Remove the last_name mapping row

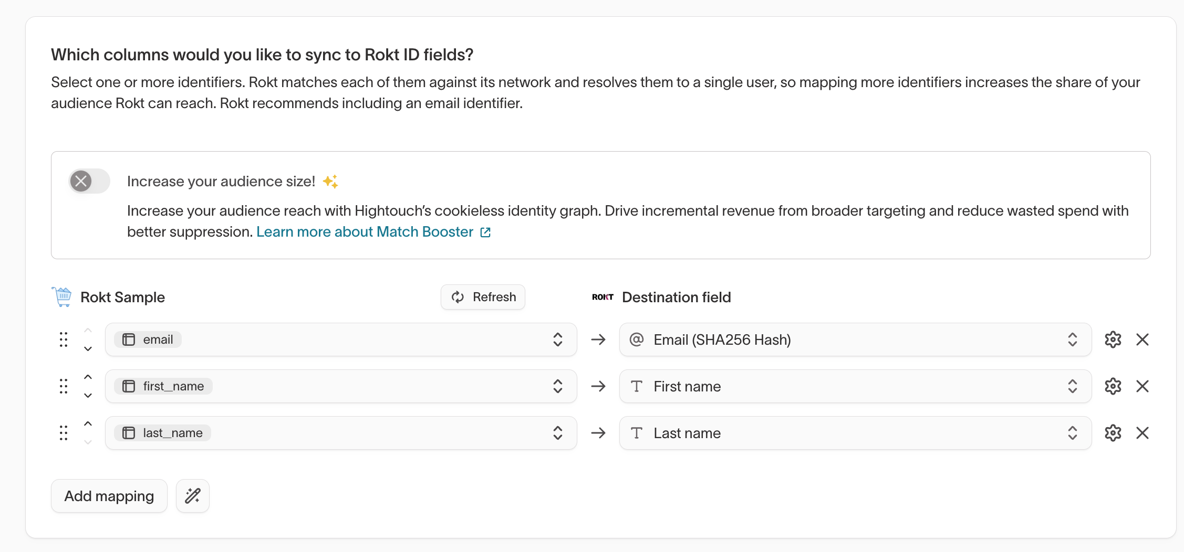click(x=1143, y=433)
